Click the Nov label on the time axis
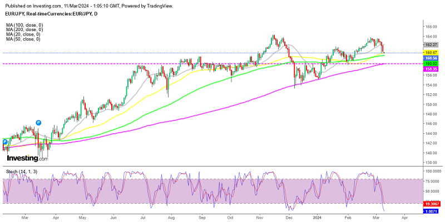445x222 pixels. (260, 218)
